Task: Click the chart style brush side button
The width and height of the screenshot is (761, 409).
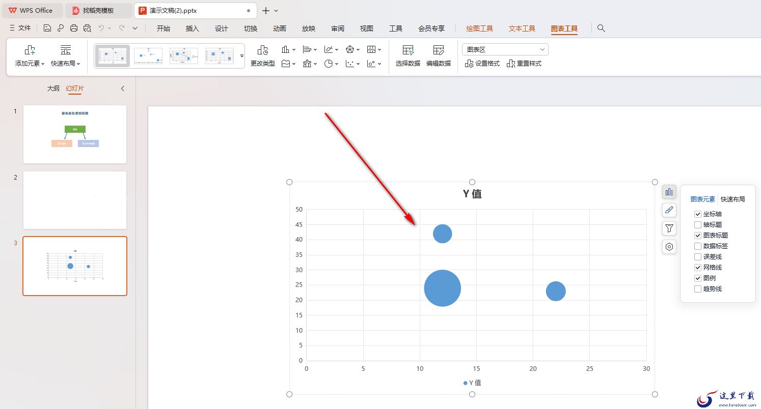Action: click(x=669, y=210)
